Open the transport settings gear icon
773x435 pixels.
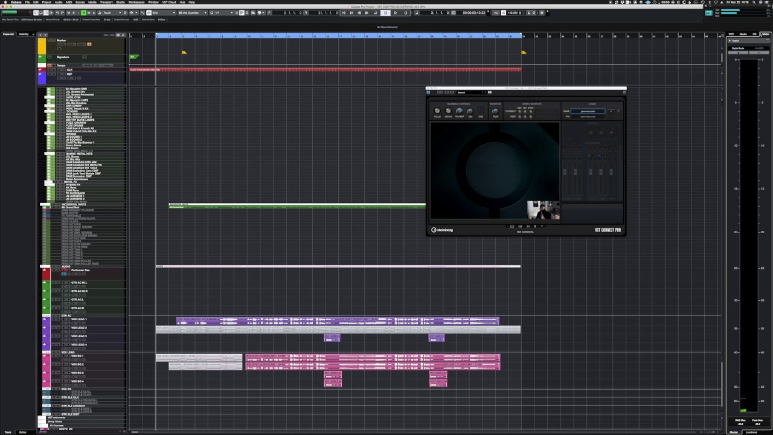click(x=542, y=13)
